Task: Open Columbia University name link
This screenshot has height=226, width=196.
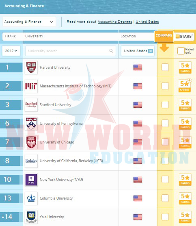Action: [x=56, y=198]
